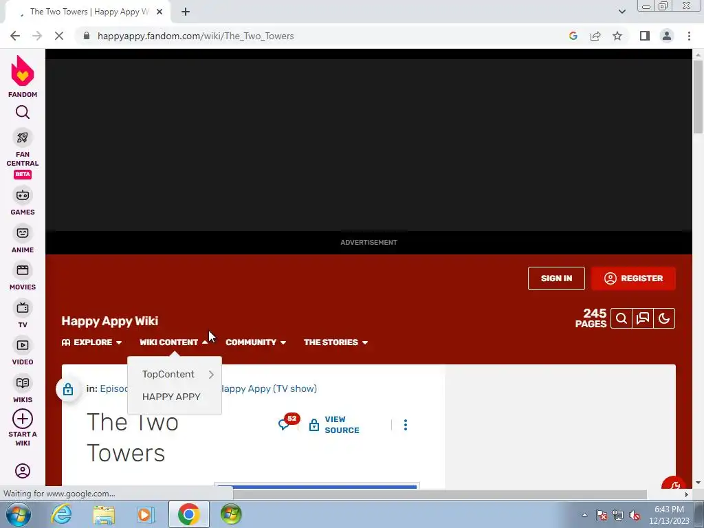Open File Explorer from taskbar
This screenshot has width=704, height=528.
click(104, 514)
